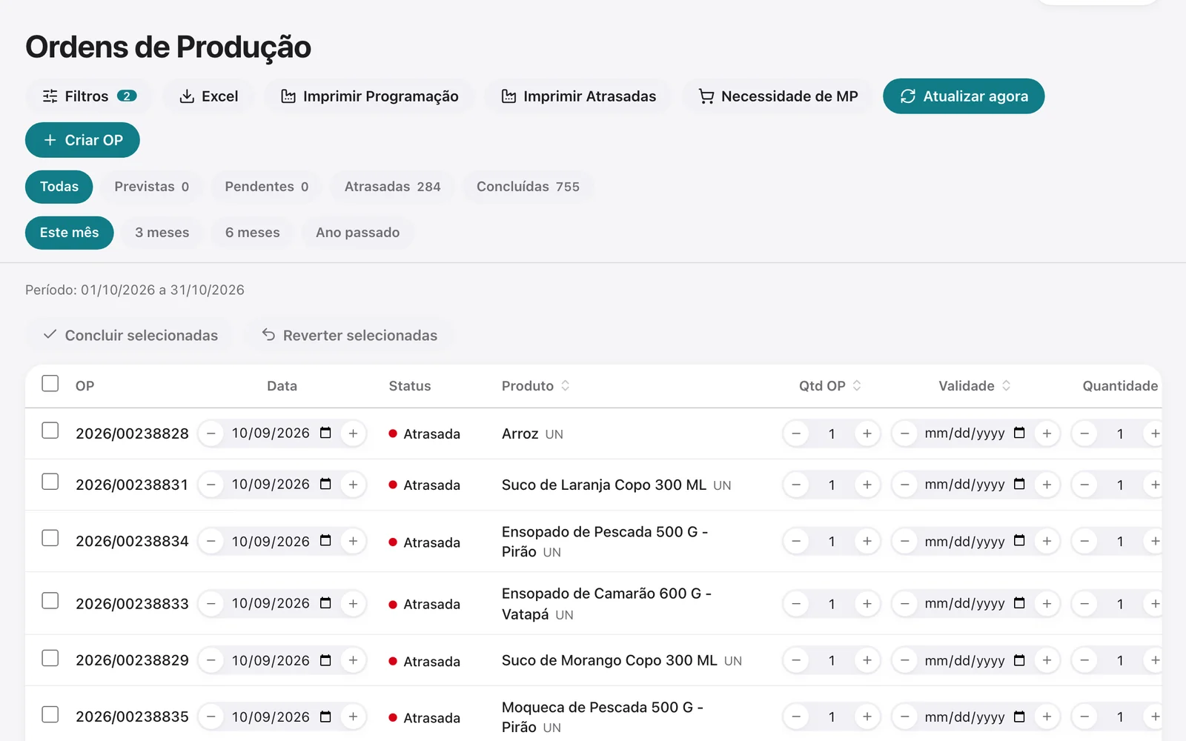
Task: Click Reverter selecionadas
Action: (x=348, y=335)
